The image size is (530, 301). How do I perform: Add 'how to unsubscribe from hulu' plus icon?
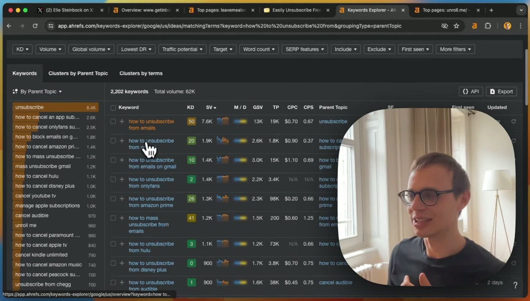(122, 244)
